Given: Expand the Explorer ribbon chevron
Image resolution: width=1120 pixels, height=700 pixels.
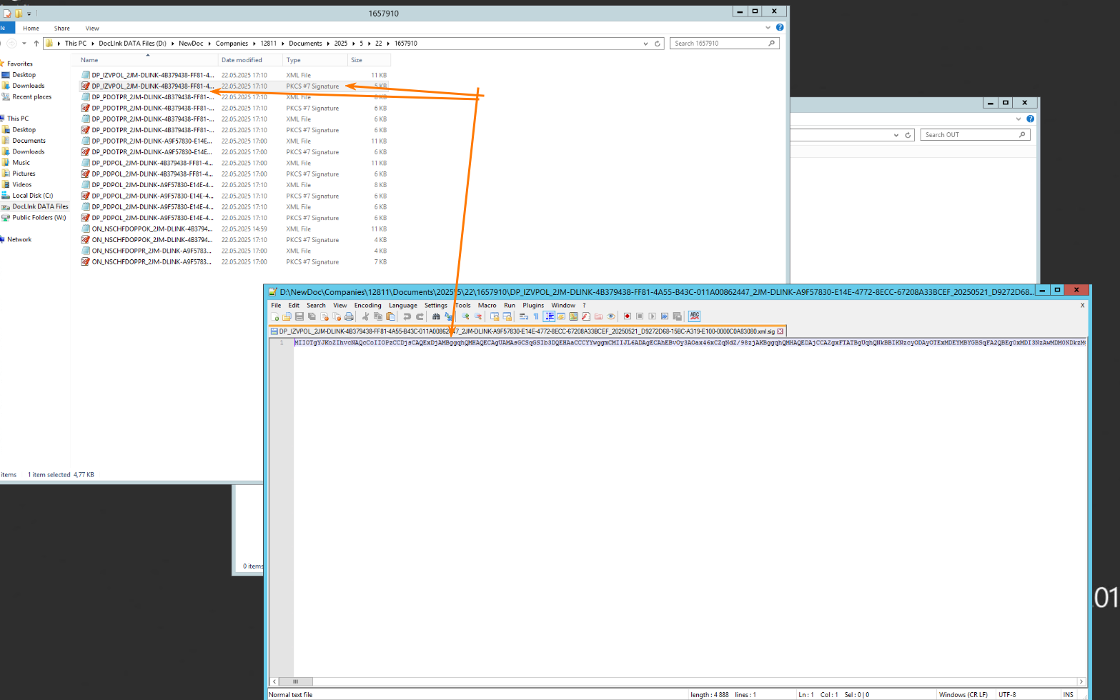Looking at the screenshot, I should [x=768, y=28].
